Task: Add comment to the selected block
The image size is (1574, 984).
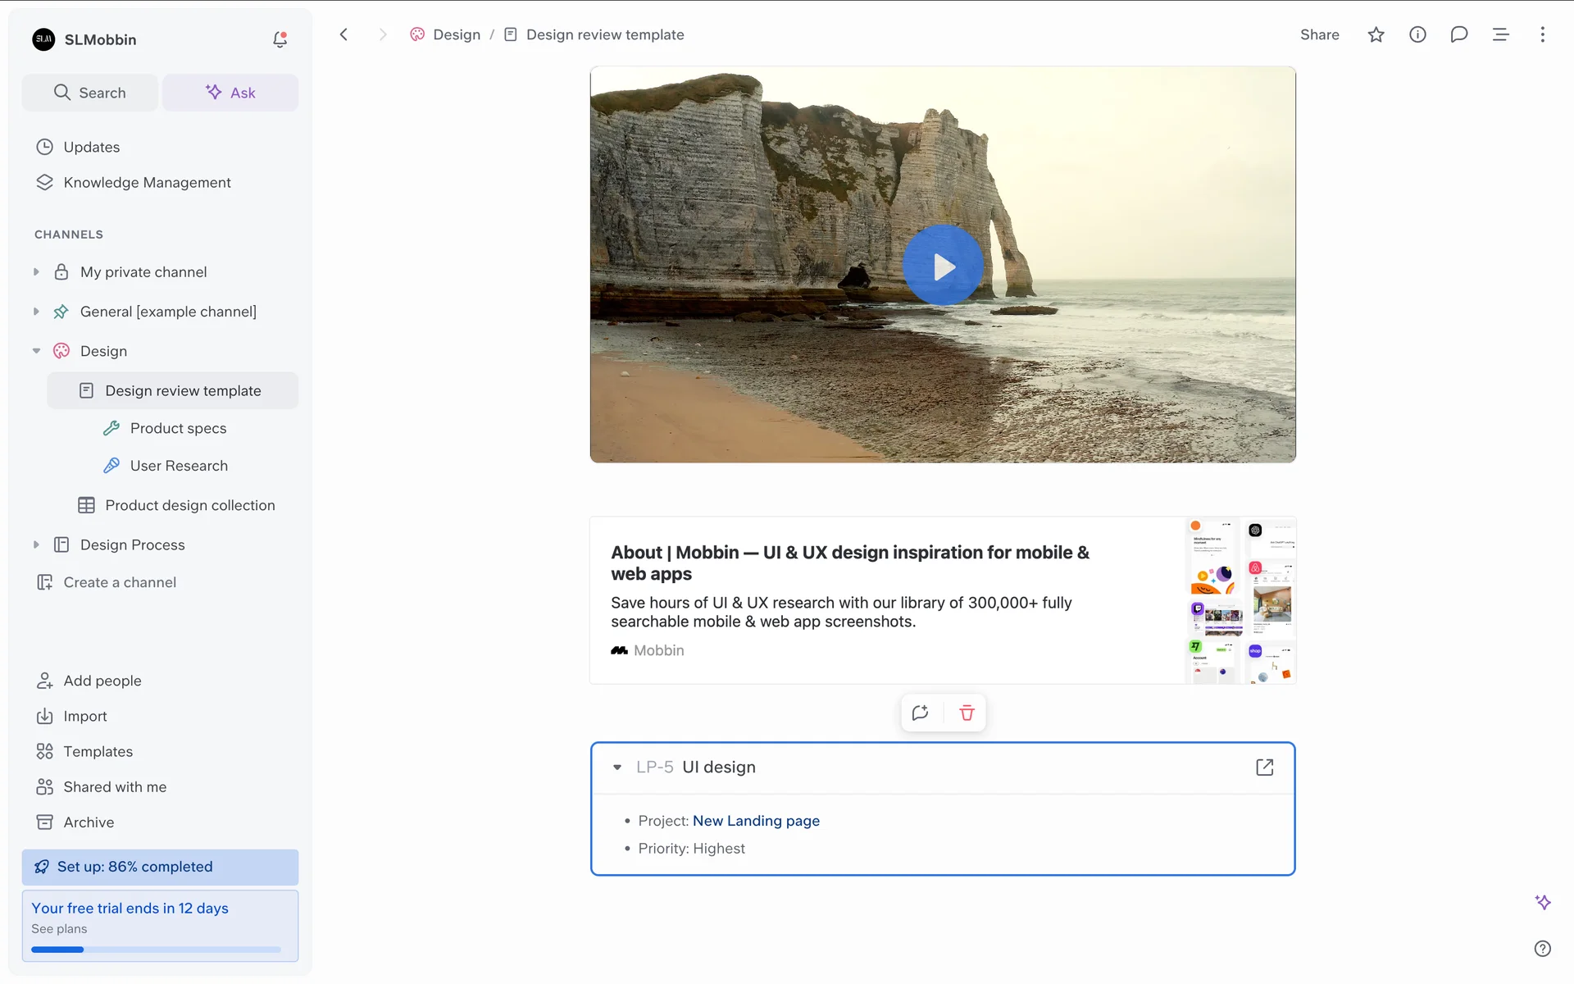Action: point(920,713)
